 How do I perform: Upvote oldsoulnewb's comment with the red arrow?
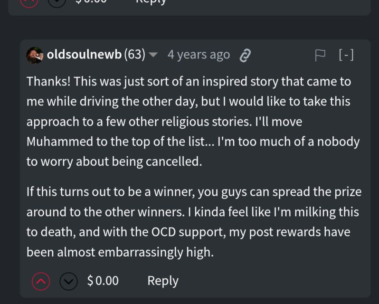click(x=41, y=281)
